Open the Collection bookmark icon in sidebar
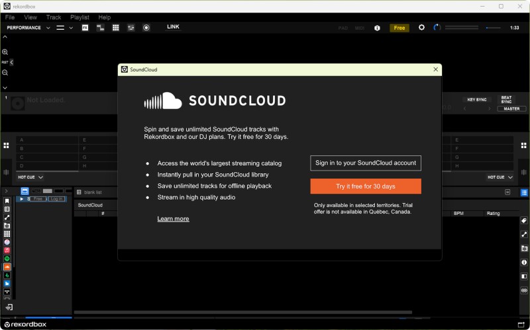This screenshot has height=330, width=530. tap(7, 201)
